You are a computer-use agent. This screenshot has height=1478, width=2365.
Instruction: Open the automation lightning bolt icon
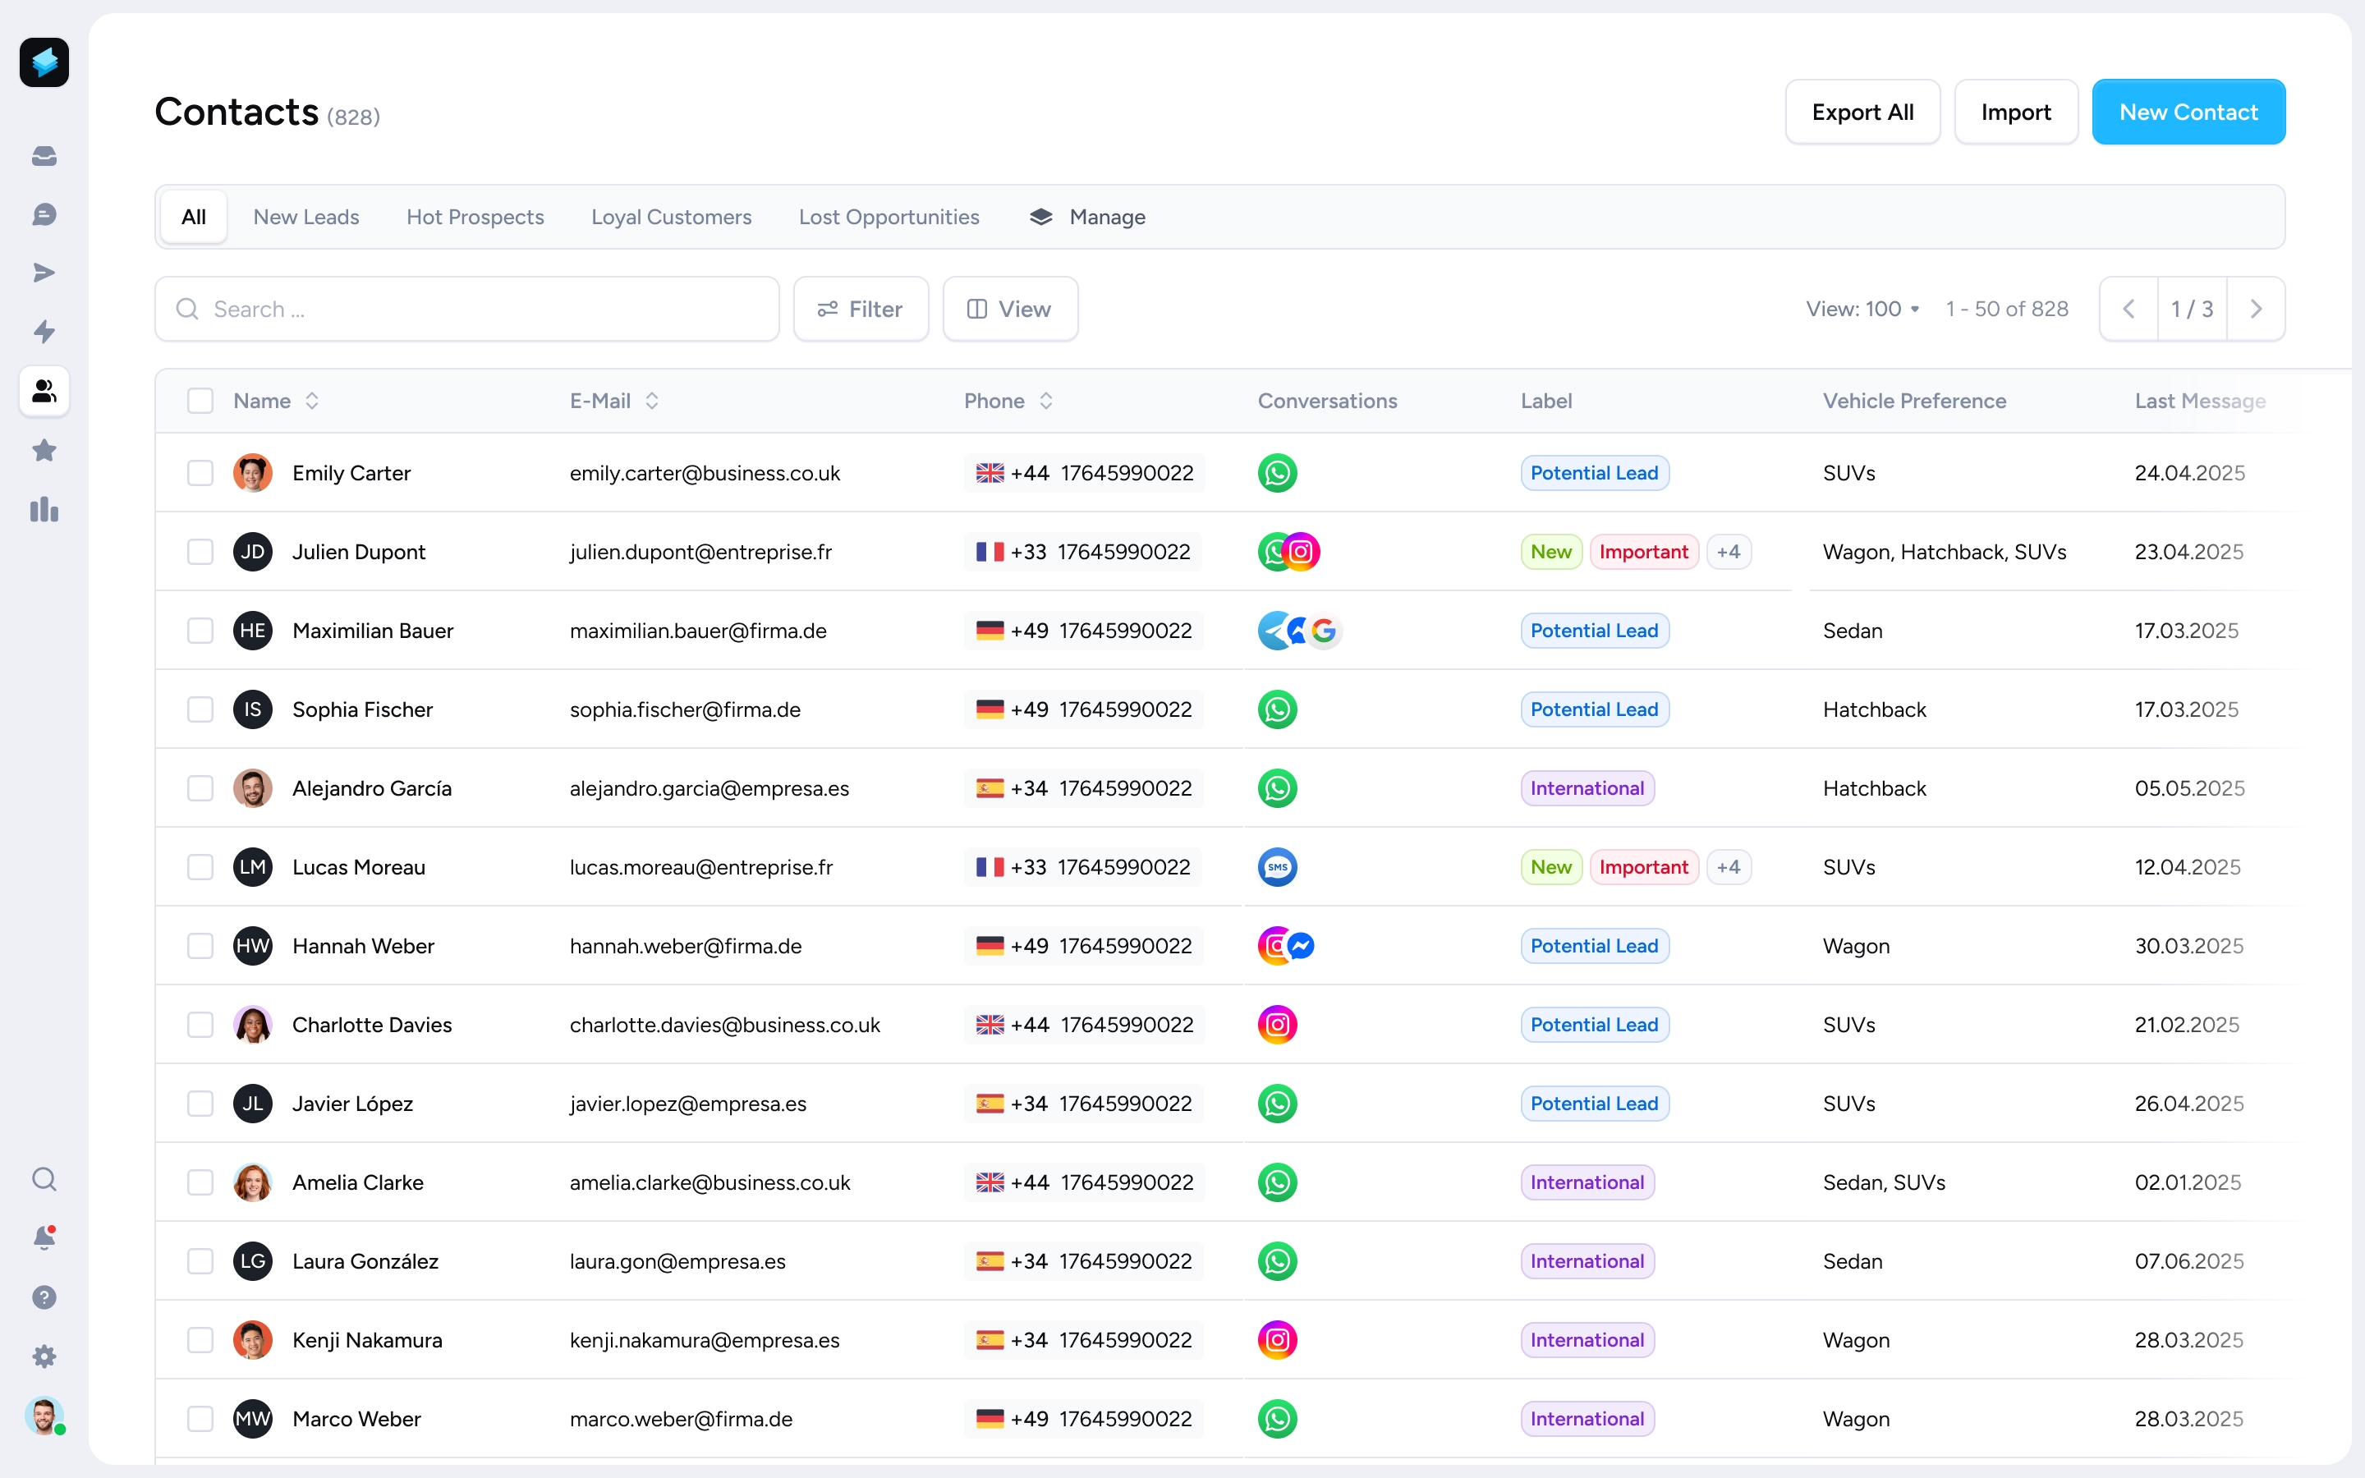coord(44,332)
